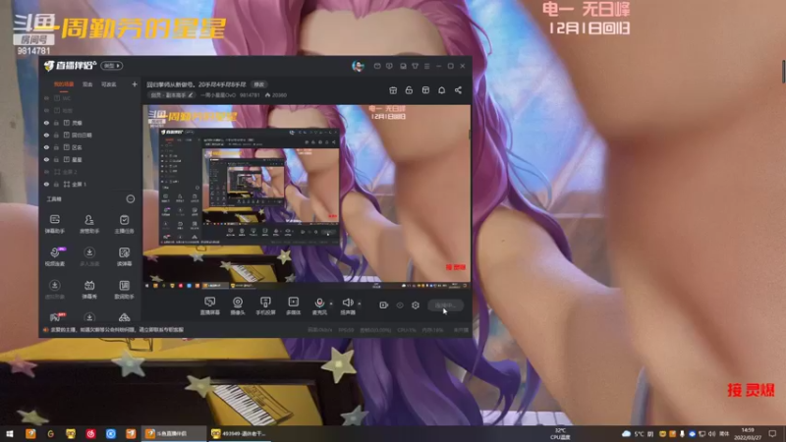Open the 房管助手 tool
Viewport: 786px width, 442px height.
click(89, 224)
